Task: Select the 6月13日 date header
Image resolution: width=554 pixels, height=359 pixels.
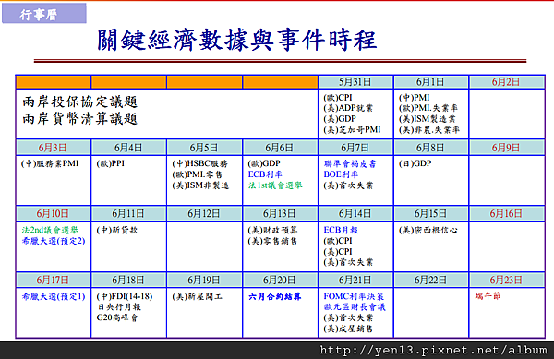Action: (x=279, y=213)
